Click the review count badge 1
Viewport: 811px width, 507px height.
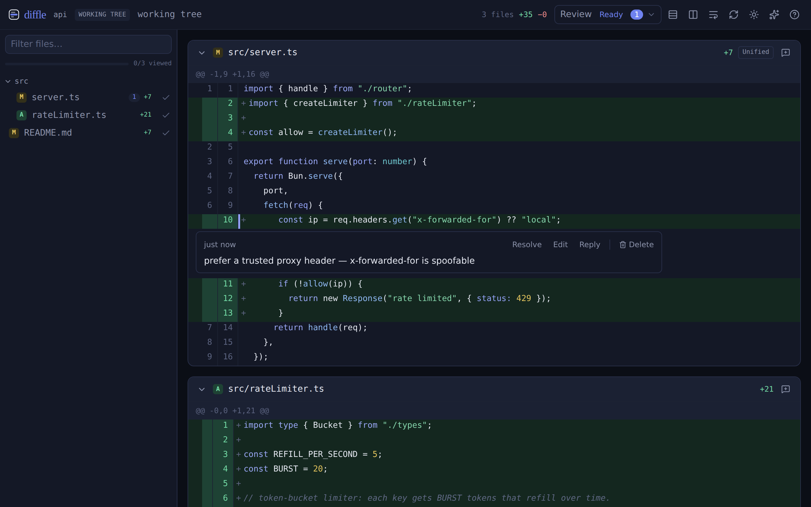tap(636, 15)
